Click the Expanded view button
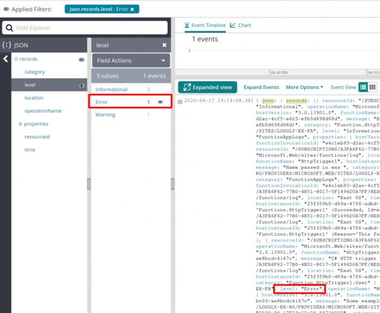Screen dimensions: 380x313 click(207, 87)
